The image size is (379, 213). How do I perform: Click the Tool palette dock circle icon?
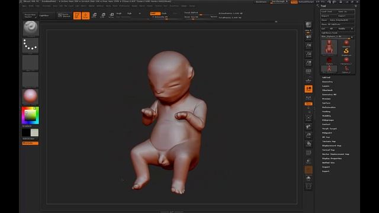(x=356, y=6)
